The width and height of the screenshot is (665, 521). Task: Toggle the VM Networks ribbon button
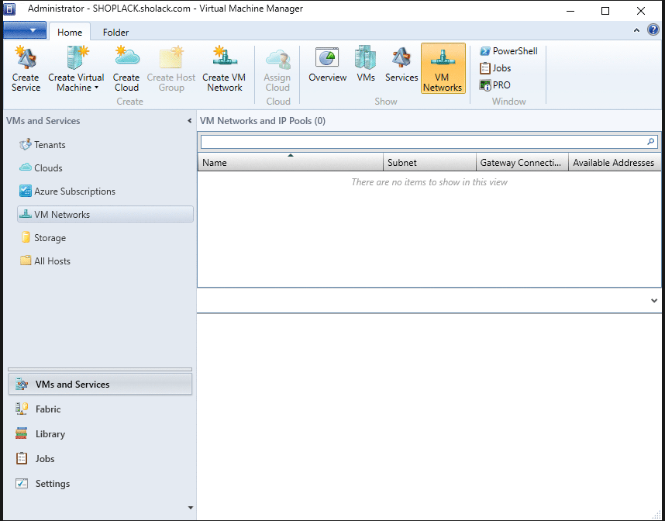click(443, 68)
